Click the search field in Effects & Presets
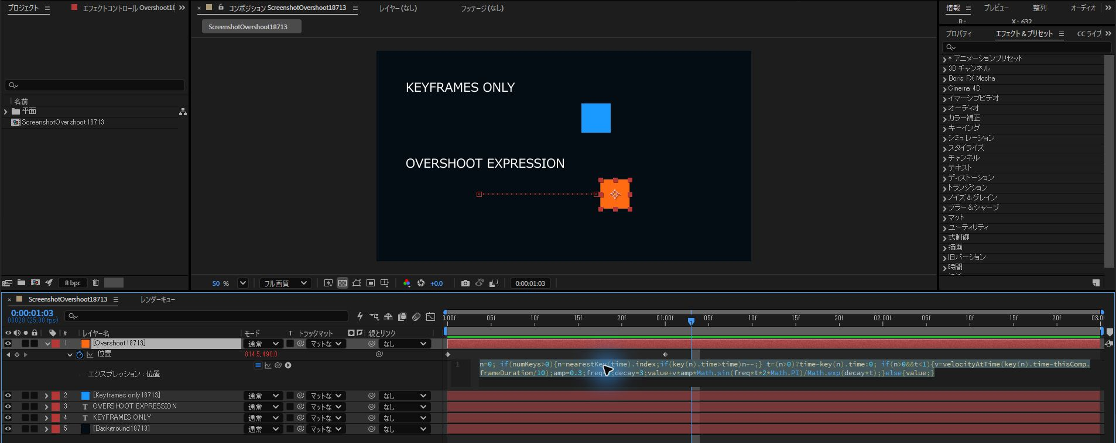1116x443 pixels. coord(1026,47)
